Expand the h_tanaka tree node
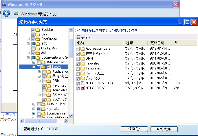The height and width of the screenshot is (136, 198). tap(34, 109)
